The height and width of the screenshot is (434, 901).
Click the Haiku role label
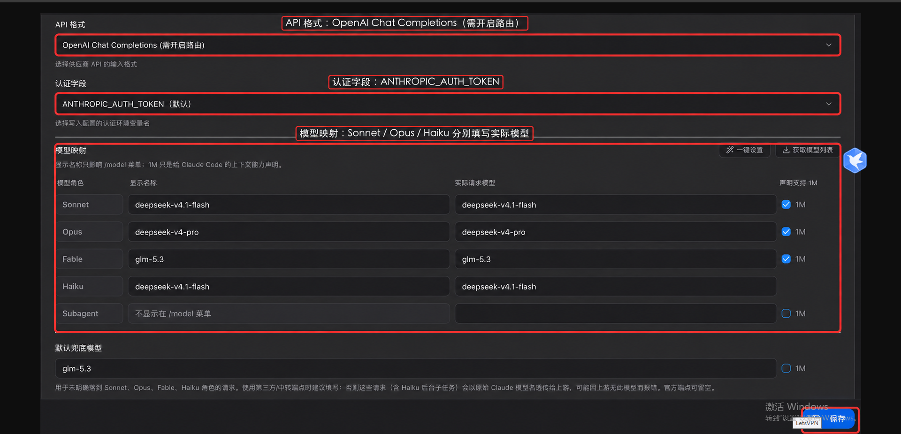(89, 286)
